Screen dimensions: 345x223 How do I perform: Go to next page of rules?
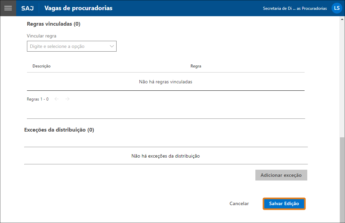coord(67,99)
